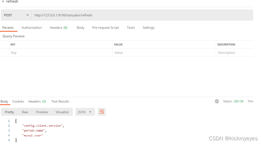262x144 pixels.
Task: Open the request Body tab
Action: coord(80,28)
